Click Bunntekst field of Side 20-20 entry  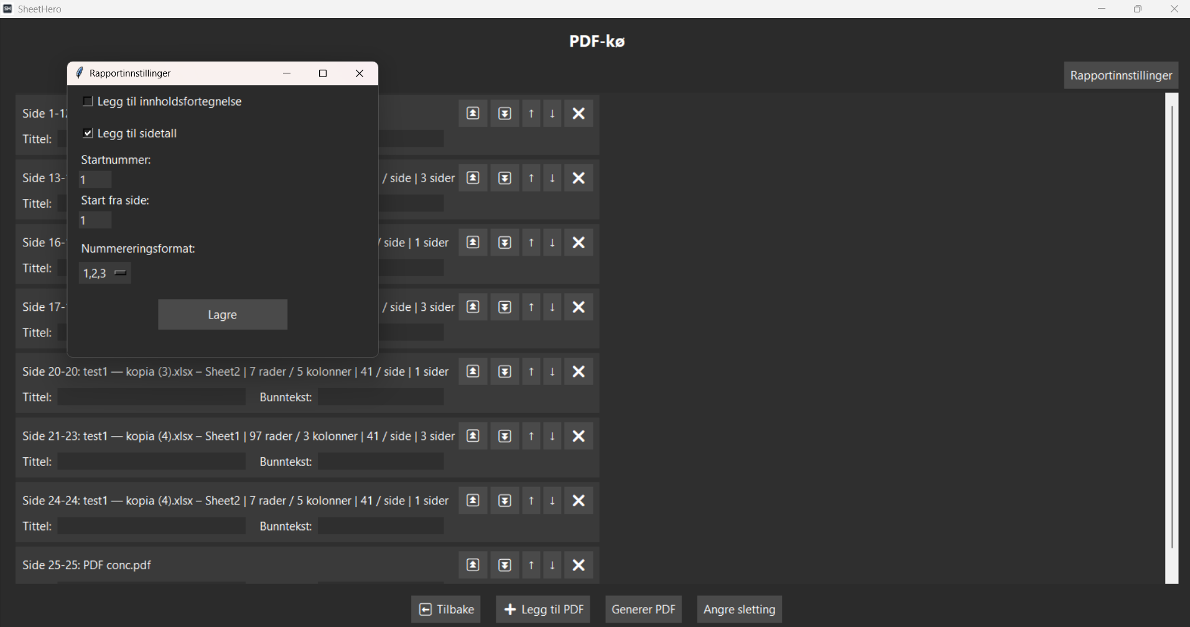tap(381, 397)
